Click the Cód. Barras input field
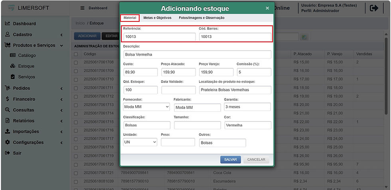 click(x=235, y=37)
